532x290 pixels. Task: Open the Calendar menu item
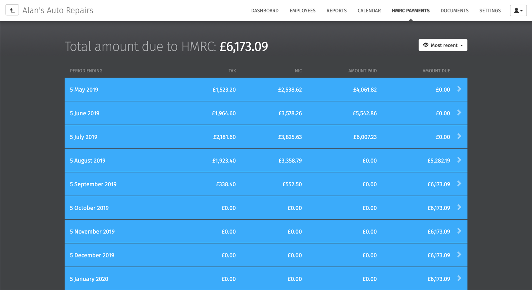369,11
